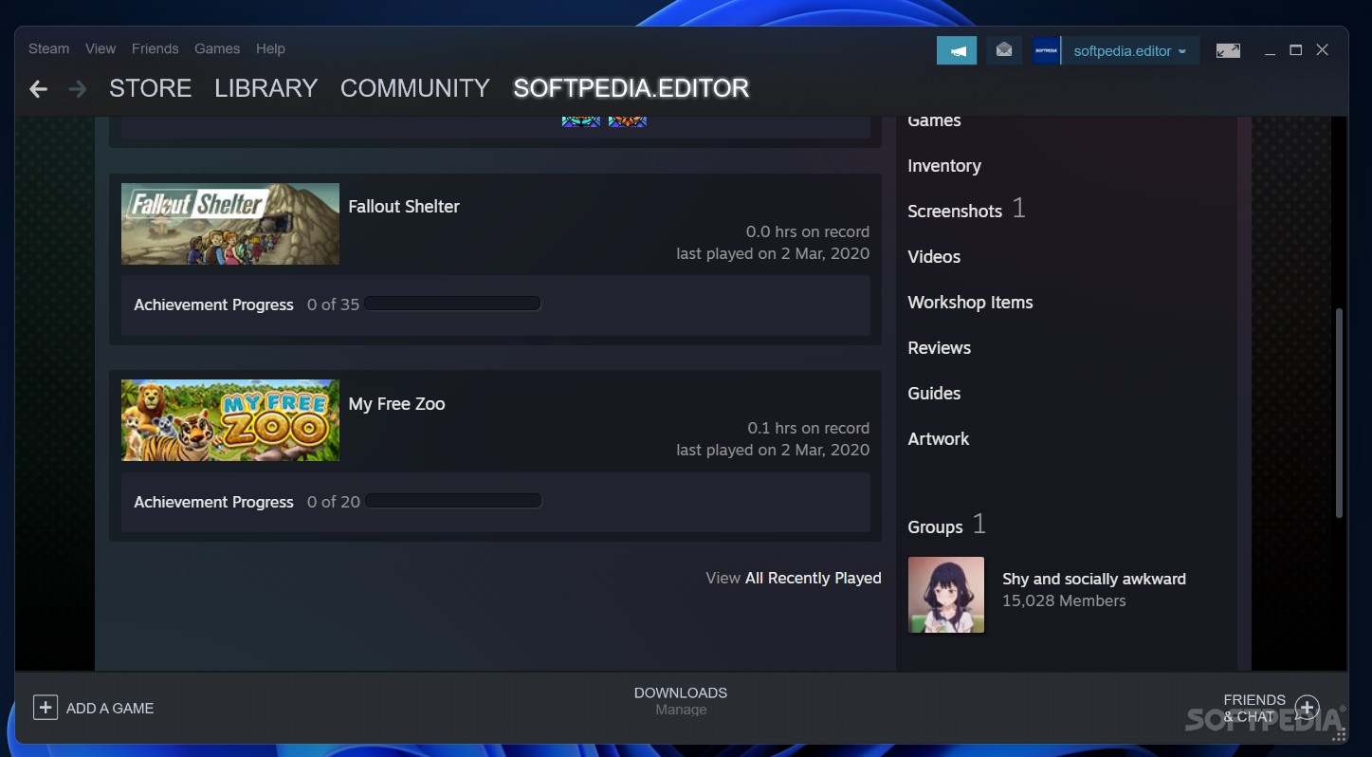
Task: Open the Steam menu
Action: click(48, 48)
